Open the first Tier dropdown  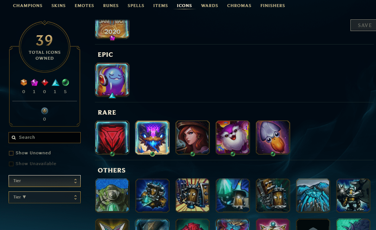pyautogui.click(x=45, y=181)
